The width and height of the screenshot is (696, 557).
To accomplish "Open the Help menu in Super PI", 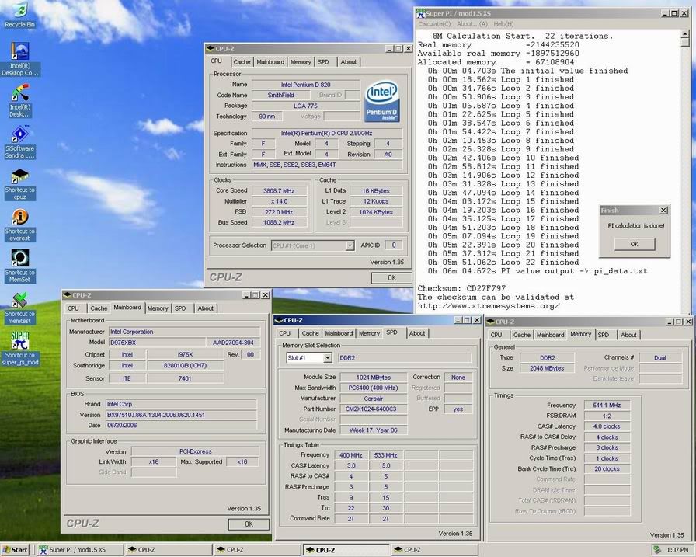I will click(x=503, y=24).
